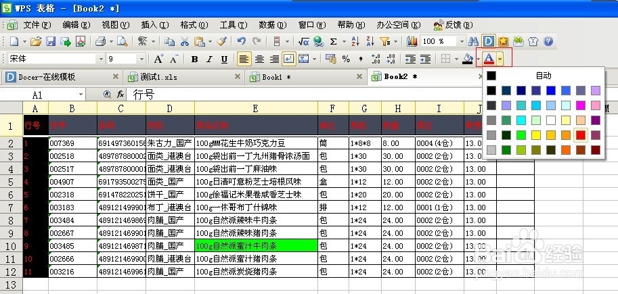This screenshot has height=294, width=618.
Task: Toggle right alignment
Action: tap(274, 59)
